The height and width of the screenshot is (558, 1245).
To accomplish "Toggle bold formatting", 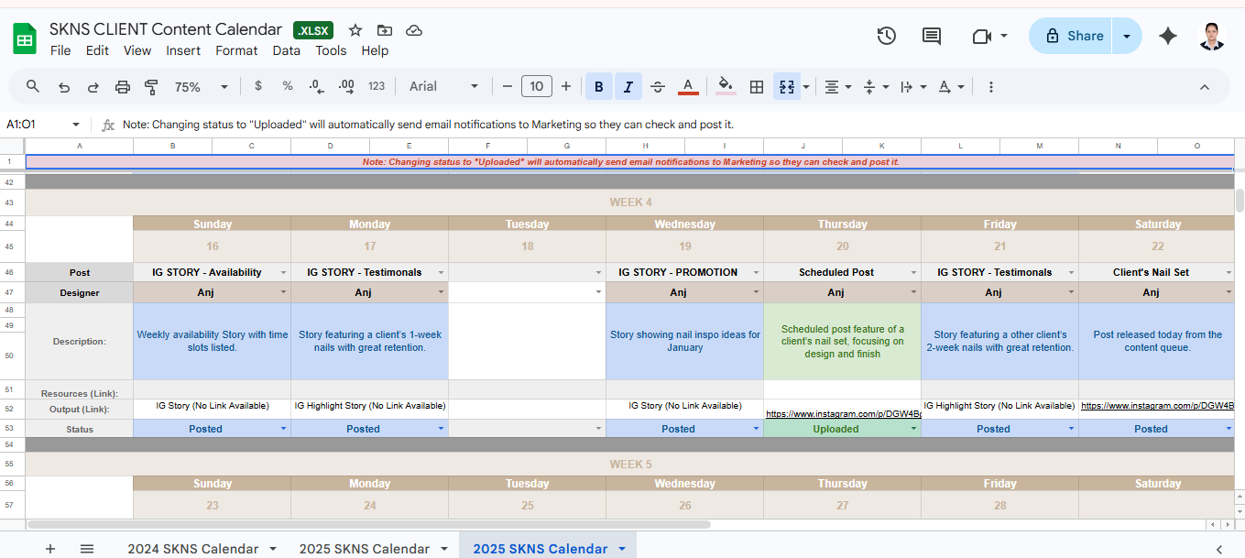I will [x=599, y=86].
